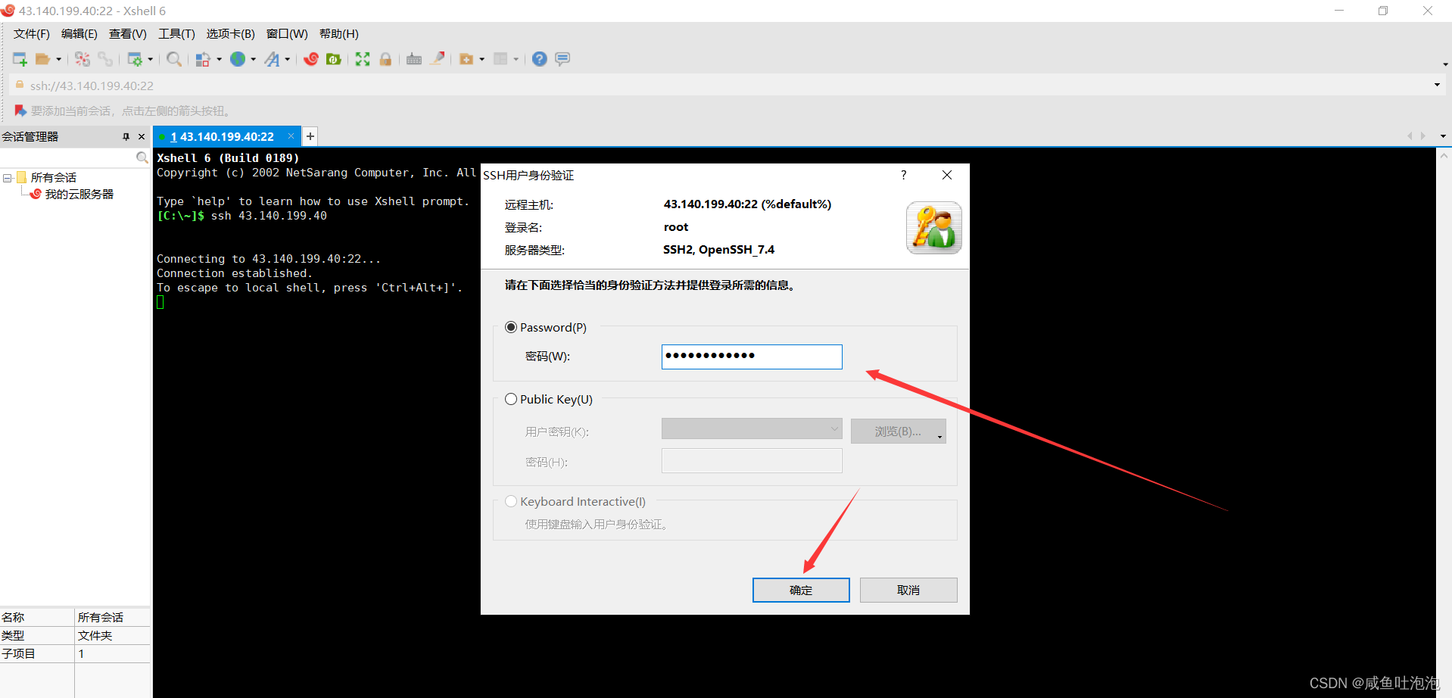Screen dimensions: 1452x698
Task: Expand the layout grid dropdown arrow
Action: pyautogui.click(x=516, y=59)
